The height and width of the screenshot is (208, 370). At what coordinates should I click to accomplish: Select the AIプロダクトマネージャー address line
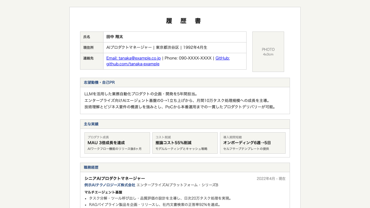click(157, 47)
